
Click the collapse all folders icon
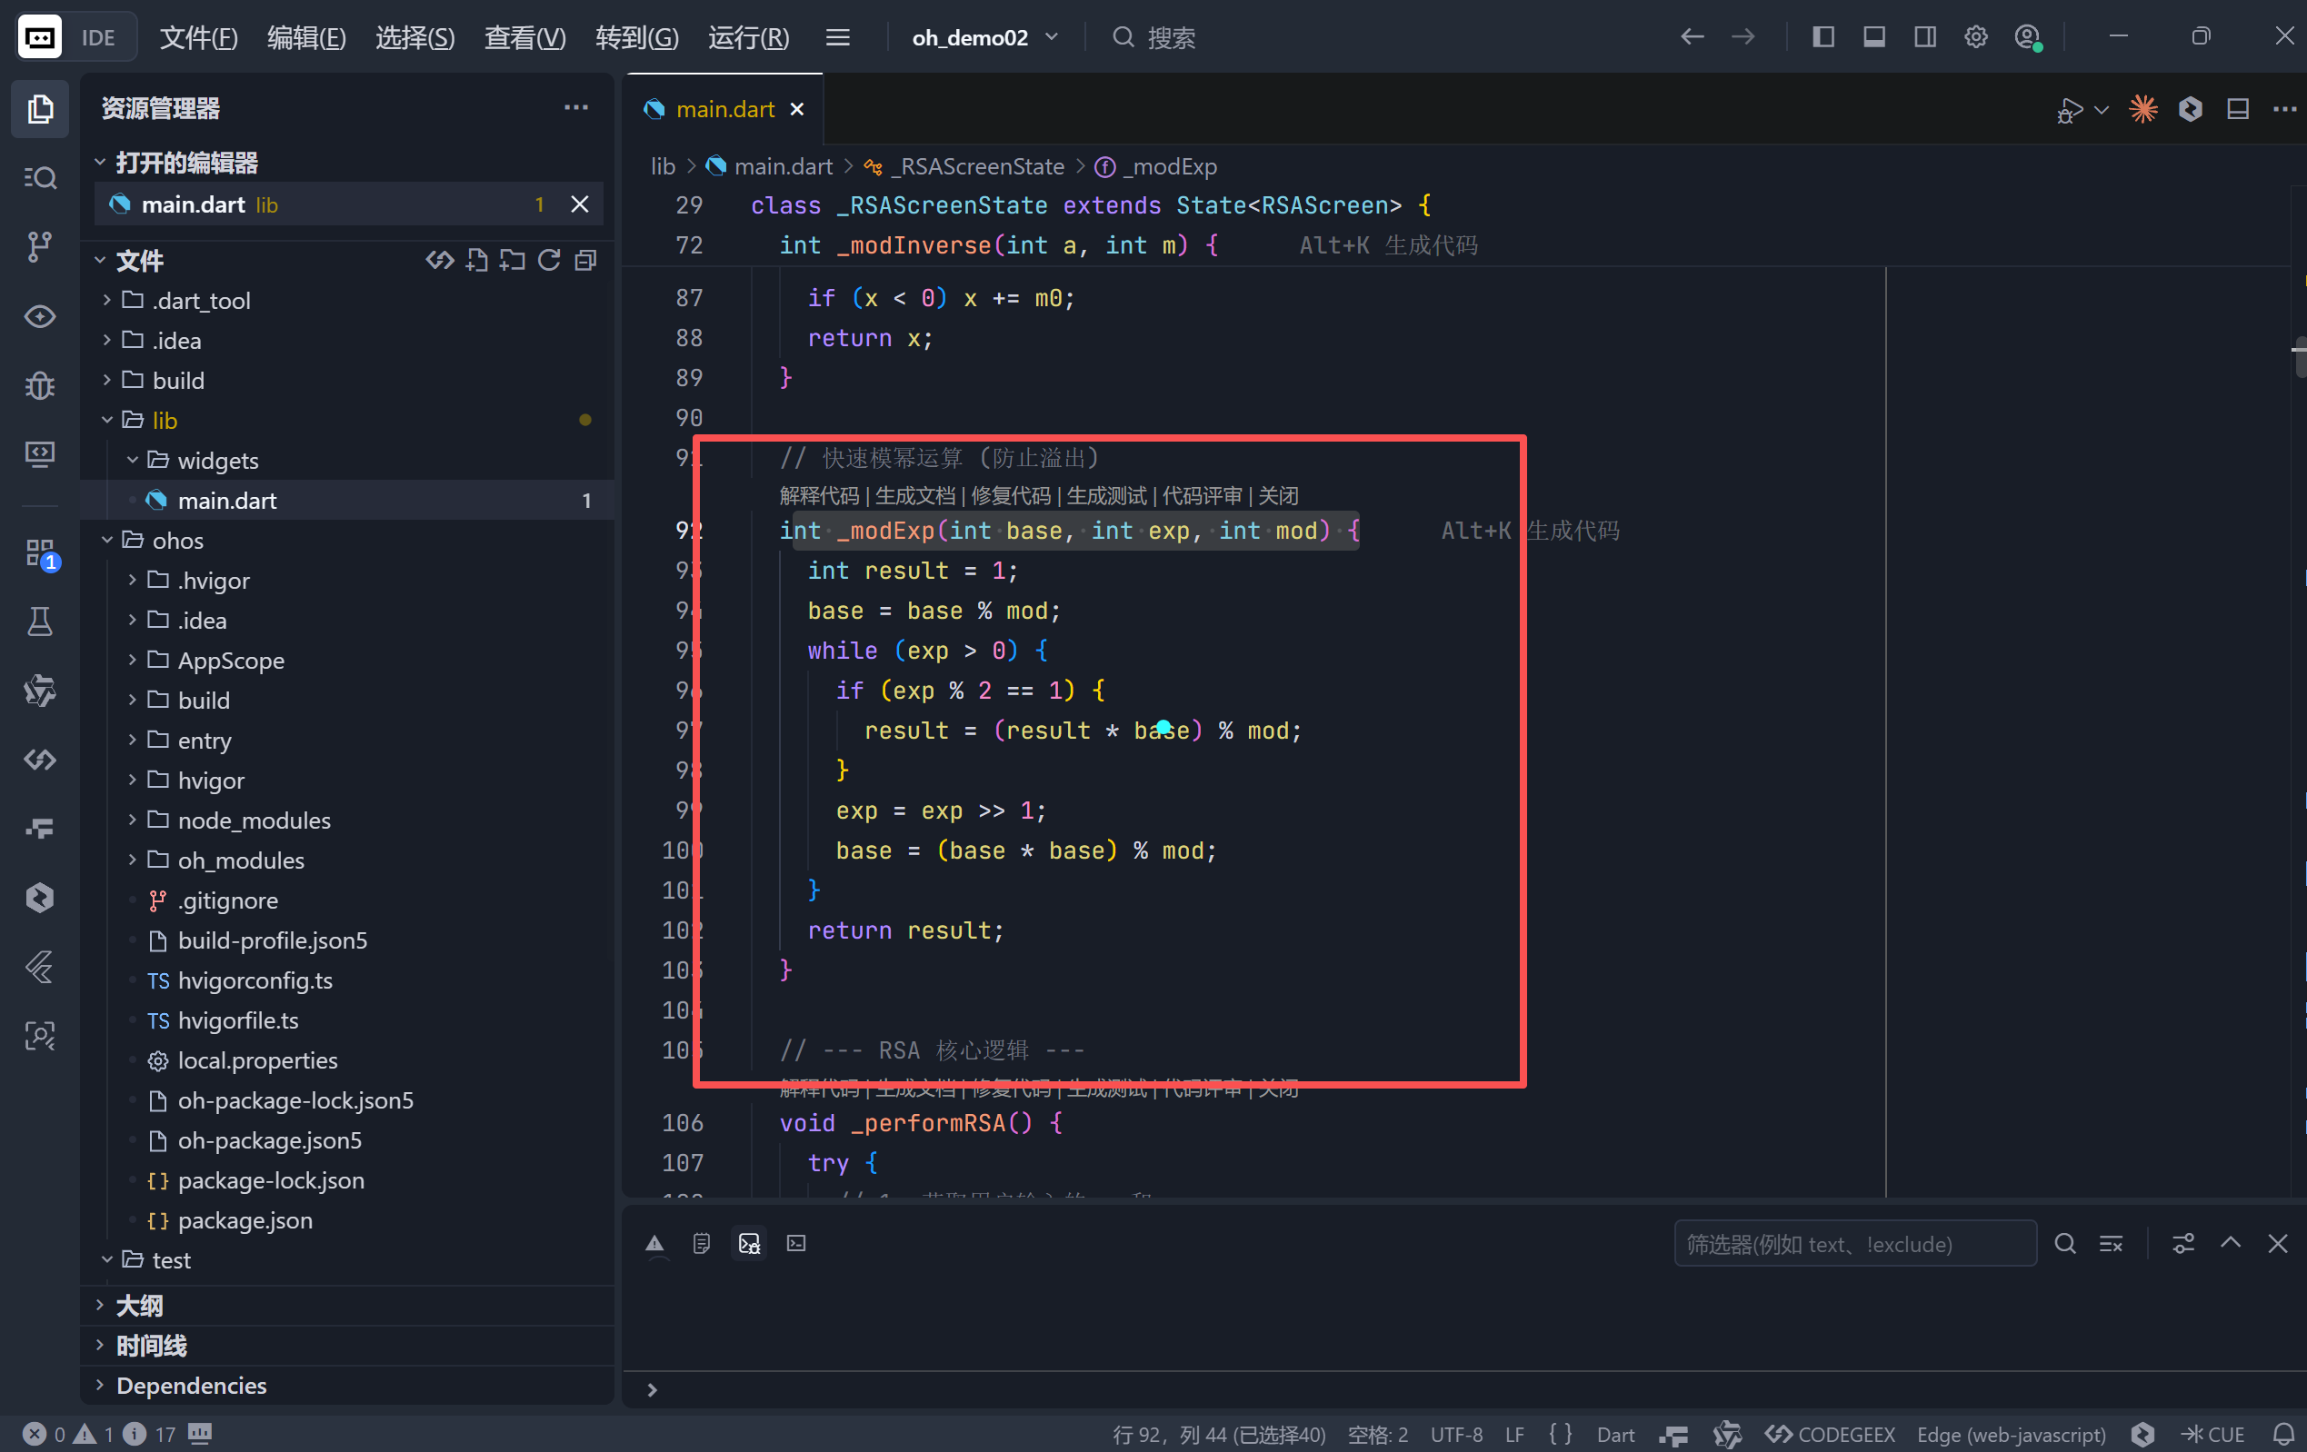point(586,260)
